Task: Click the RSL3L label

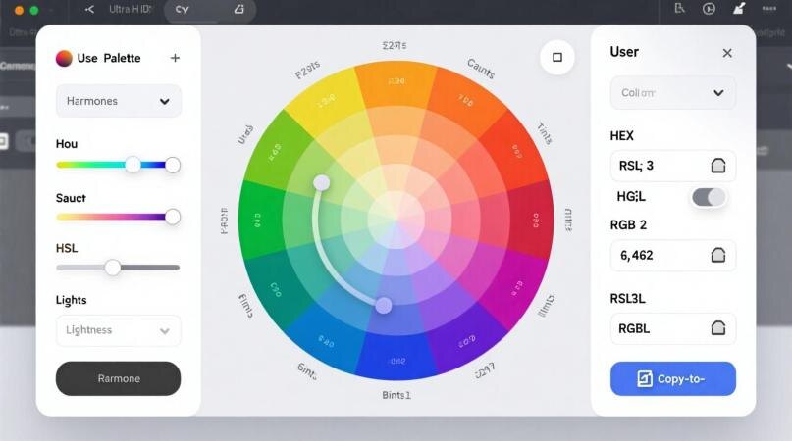Action: pos(628,299)
